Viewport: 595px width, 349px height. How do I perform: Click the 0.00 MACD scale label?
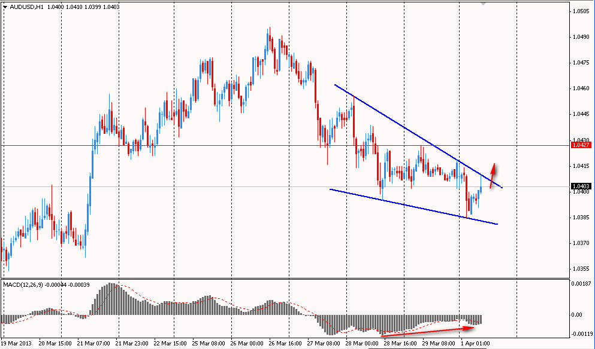(x=578, y=314)
